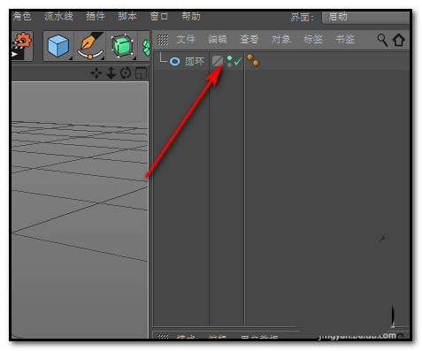Click the viewport rotate camera icon
Viewport: 422px width, 351px height.
(x=126, y=73)
